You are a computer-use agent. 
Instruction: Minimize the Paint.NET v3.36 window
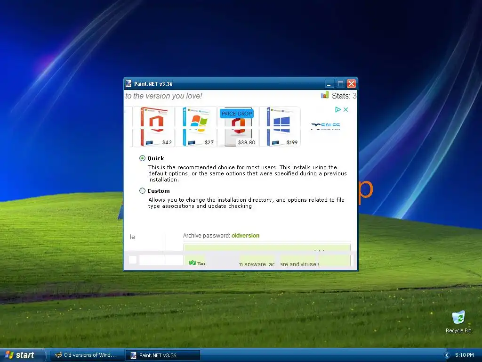(329, 84)
